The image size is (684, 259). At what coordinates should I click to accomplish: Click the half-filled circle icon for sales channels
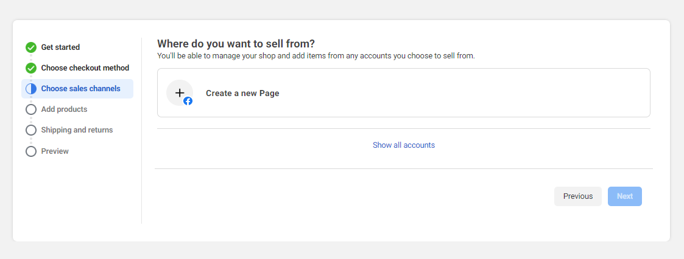pos(31,89)
